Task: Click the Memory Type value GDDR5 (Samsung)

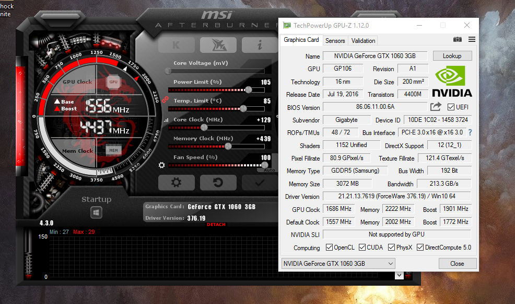Action: tap(355, 171)
